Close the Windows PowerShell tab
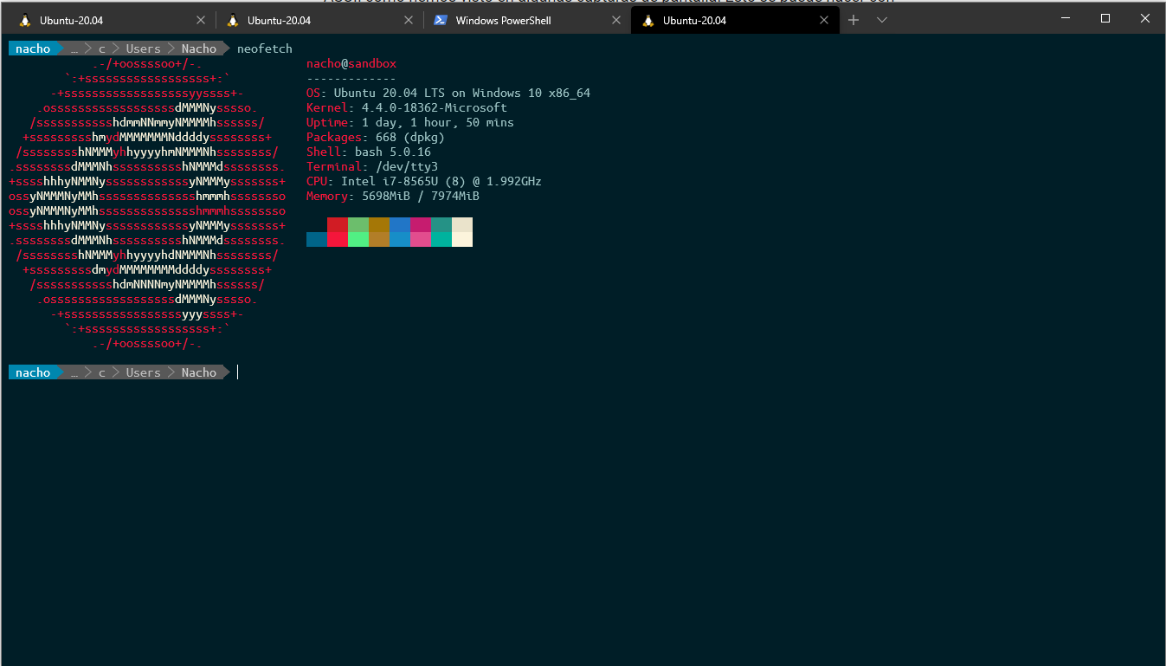 click(x=616, y=20)
